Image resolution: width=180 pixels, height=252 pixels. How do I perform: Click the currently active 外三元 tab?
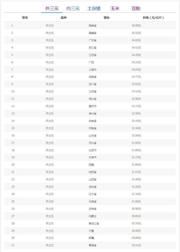[x=52, y=8]
